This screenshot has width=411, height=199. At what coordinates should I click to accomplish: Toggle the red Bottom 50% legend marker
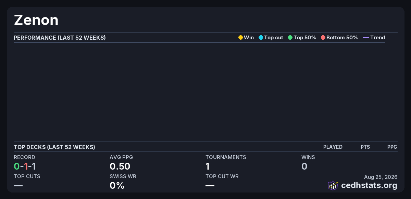coord(323,38)
